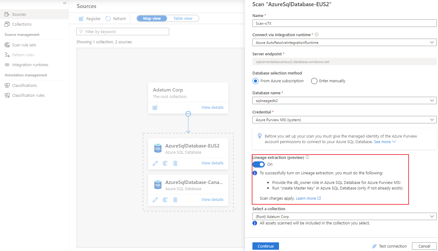This screenshot has height=251, width=438.
Task: Select Collections in the left sidebar
Action: [21, 24]
